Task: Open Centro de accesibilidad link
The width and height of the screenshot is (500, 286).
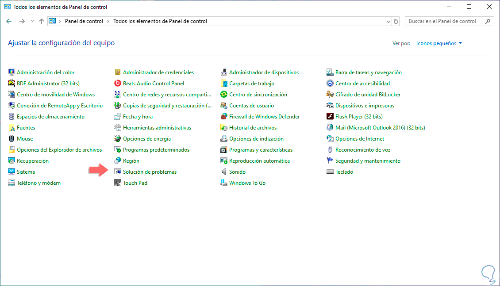Action: point(362,84)
